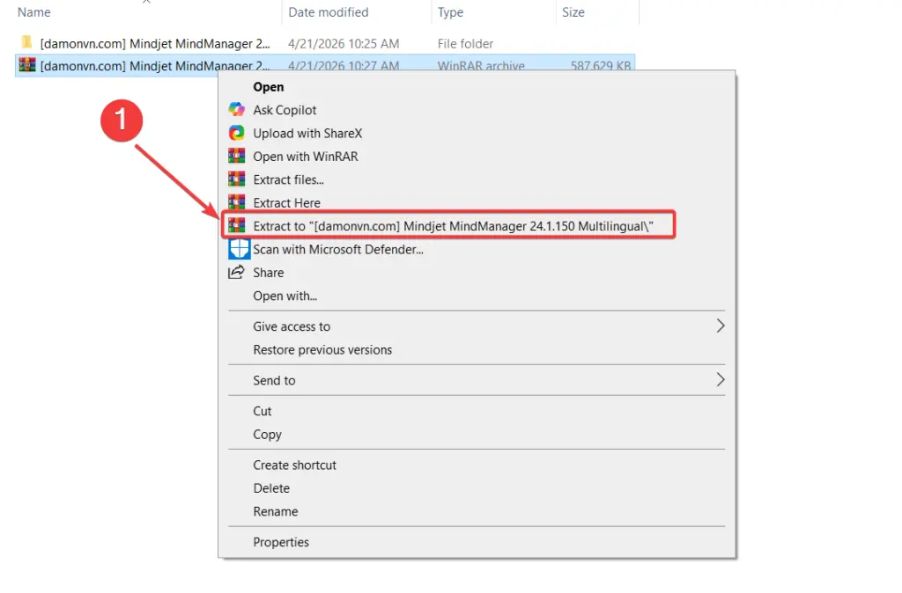Click the ShareX icon in the context menu

click(236, 133)
